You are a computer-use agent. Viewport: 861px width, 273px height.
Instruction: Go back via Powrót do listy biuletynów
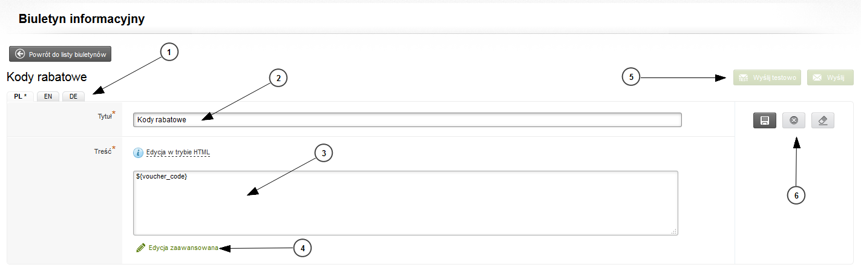[x=60, y=54]
